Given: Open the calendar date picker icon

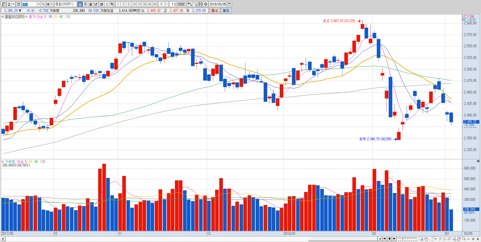Looking at the screenshot, I should pyautogui.click(x=229, y=4).
